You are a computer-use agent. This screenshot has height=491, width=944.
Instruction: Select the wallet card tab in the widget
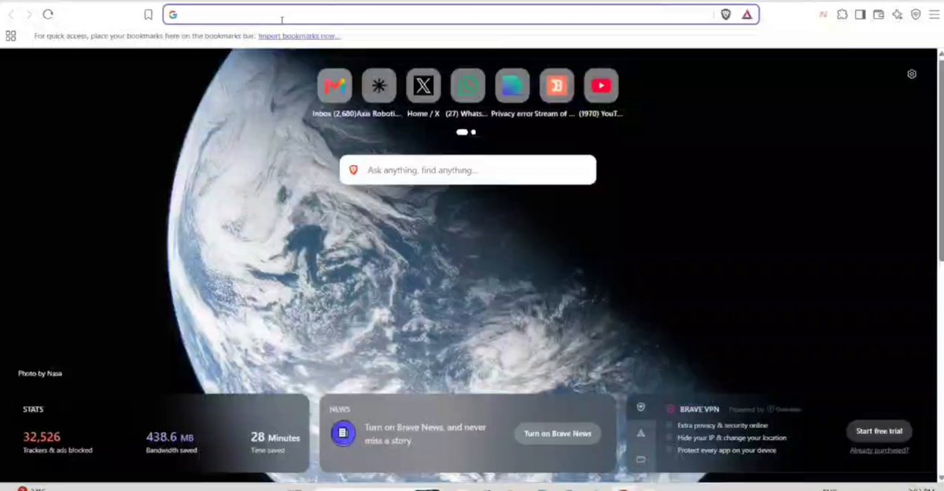tap(640, 459)
